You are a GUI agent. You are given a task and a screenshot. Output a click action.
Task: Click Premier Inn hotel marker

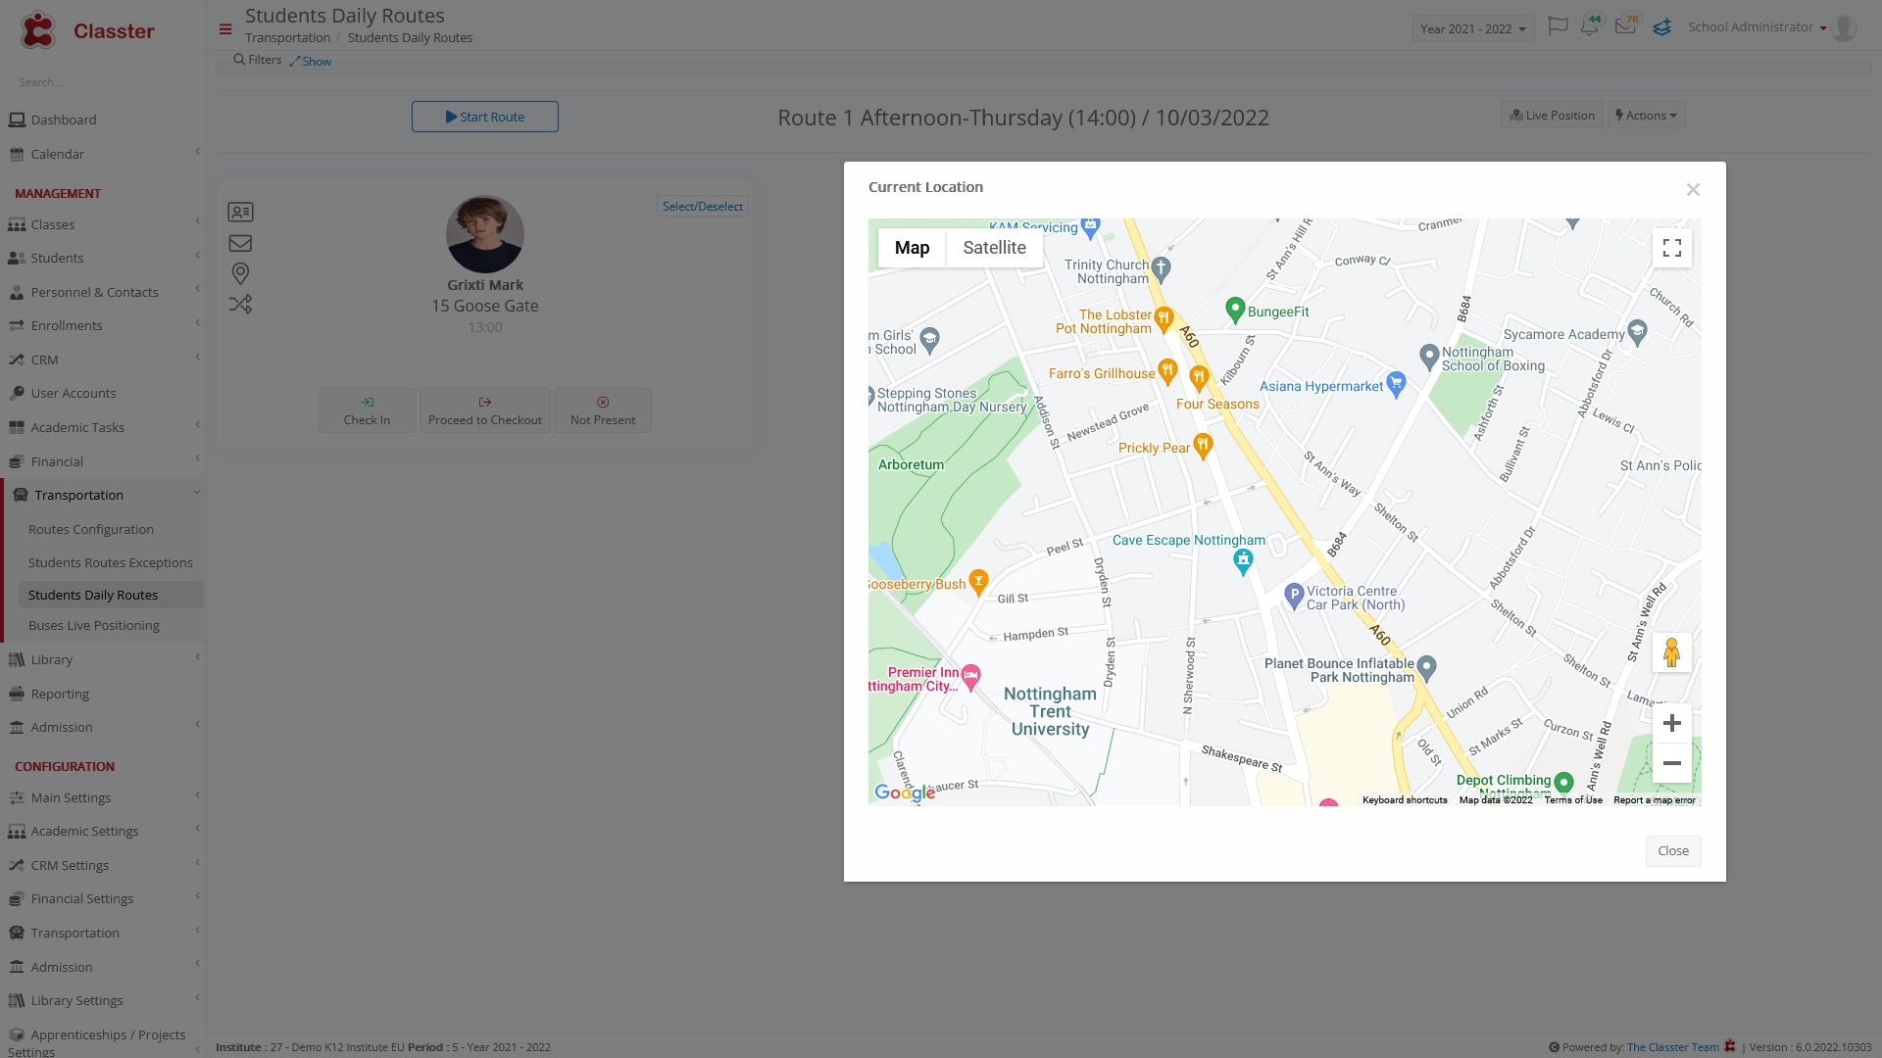(970, 677)
